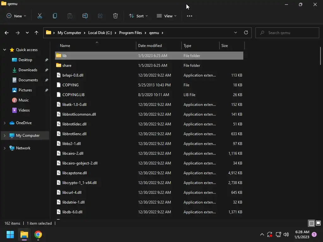The height and width of the screenshot is (242, 323).
Task: Click File Explorer on the taskbar
Action: (24, 234)
